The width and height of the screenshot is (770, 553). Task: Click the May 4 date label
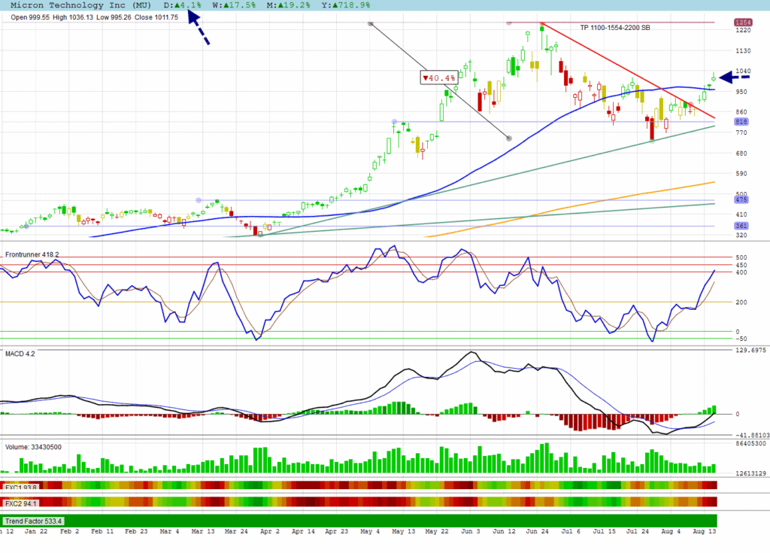coord(370,531)
